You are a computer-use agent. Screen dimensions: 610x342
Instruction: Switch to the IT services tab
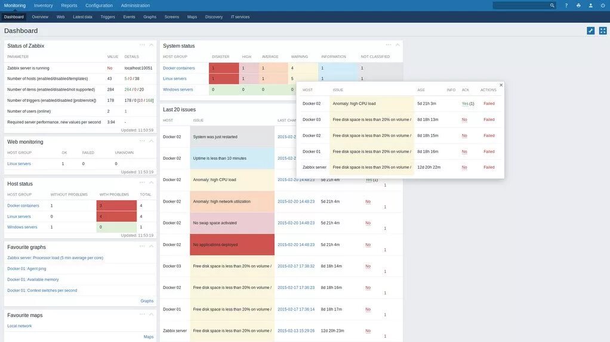coord(240,17)
